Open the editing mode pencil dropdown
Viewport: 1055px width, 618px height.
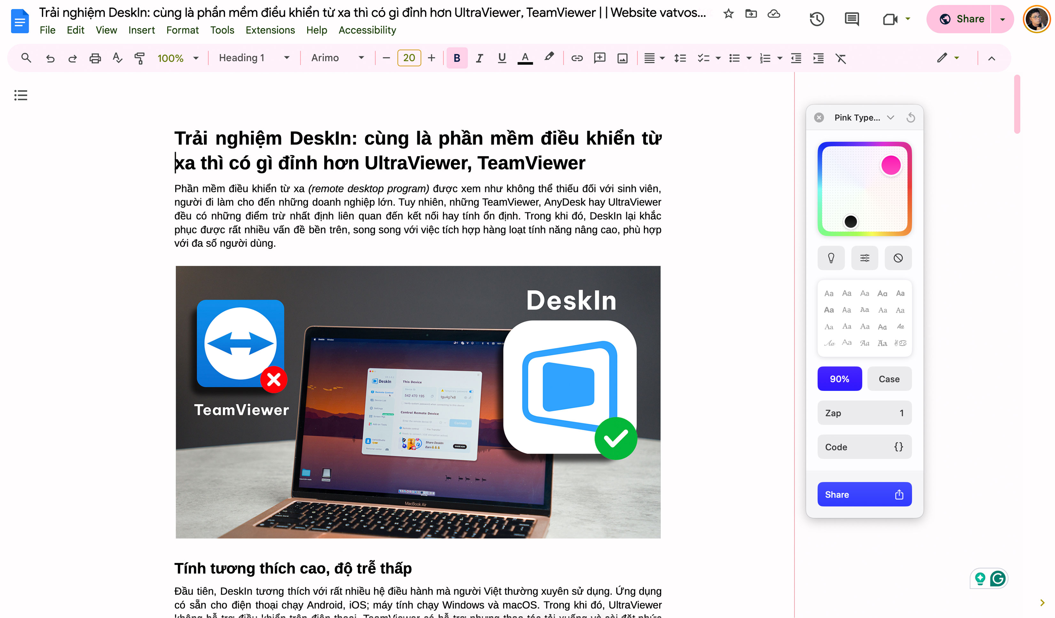948,58
